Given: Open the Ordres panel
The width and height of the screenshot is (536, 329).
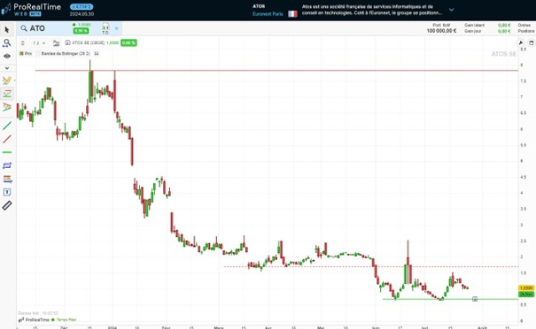Looking at the screenshot, I should point(524,26).
